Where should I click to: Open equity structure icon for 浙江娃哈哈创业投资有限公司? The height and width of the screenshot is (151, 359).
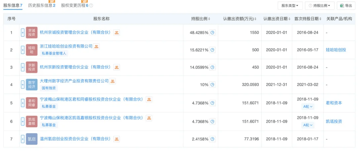pos(96,47)
